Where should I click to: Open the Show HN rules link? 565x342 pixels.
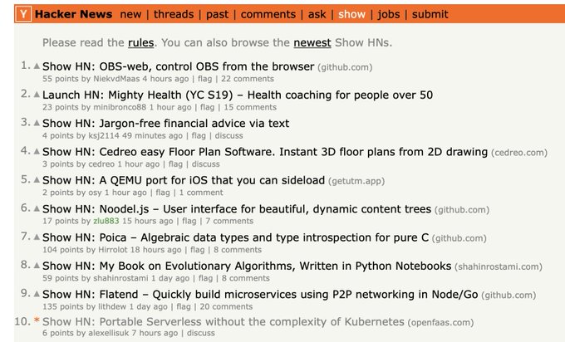click(x=141, y=42)
